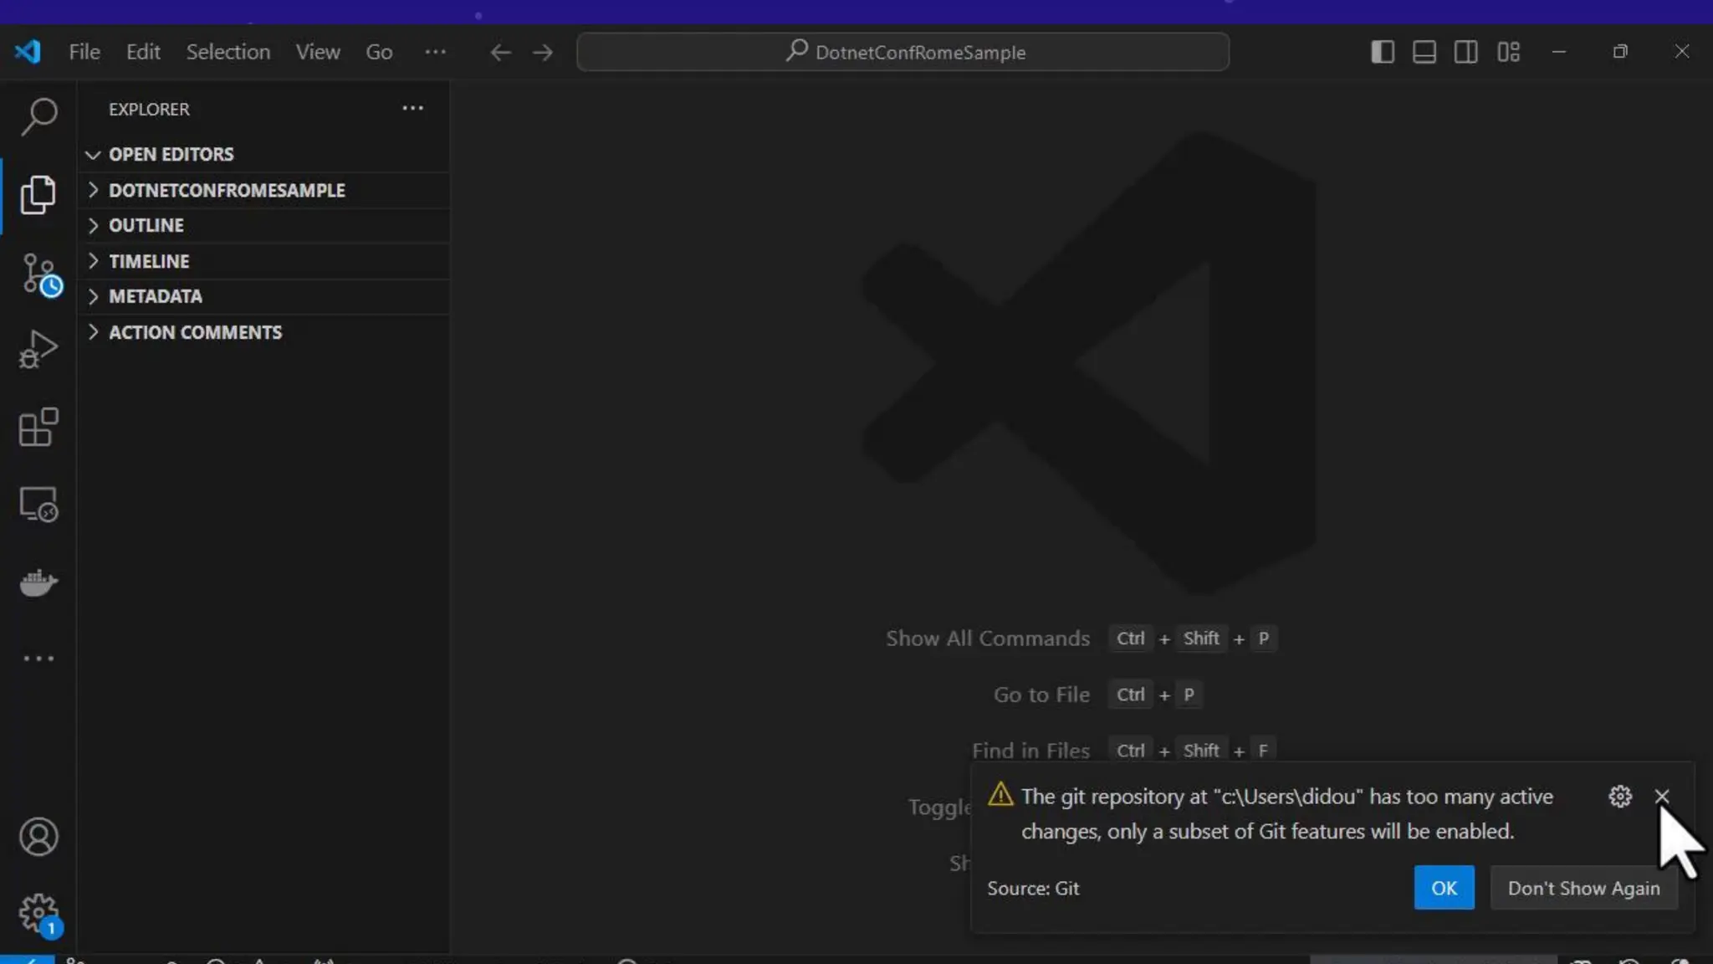Open the File menu
The width and height of the screenshot is (1713, 964).
coord(84,52)
